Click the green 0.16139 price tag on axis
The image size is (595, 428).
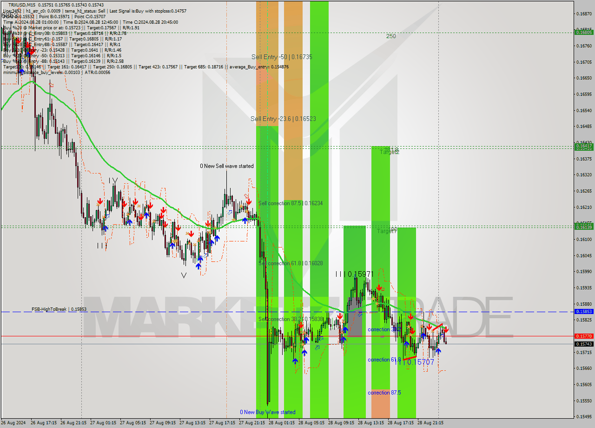coord(584,227)
